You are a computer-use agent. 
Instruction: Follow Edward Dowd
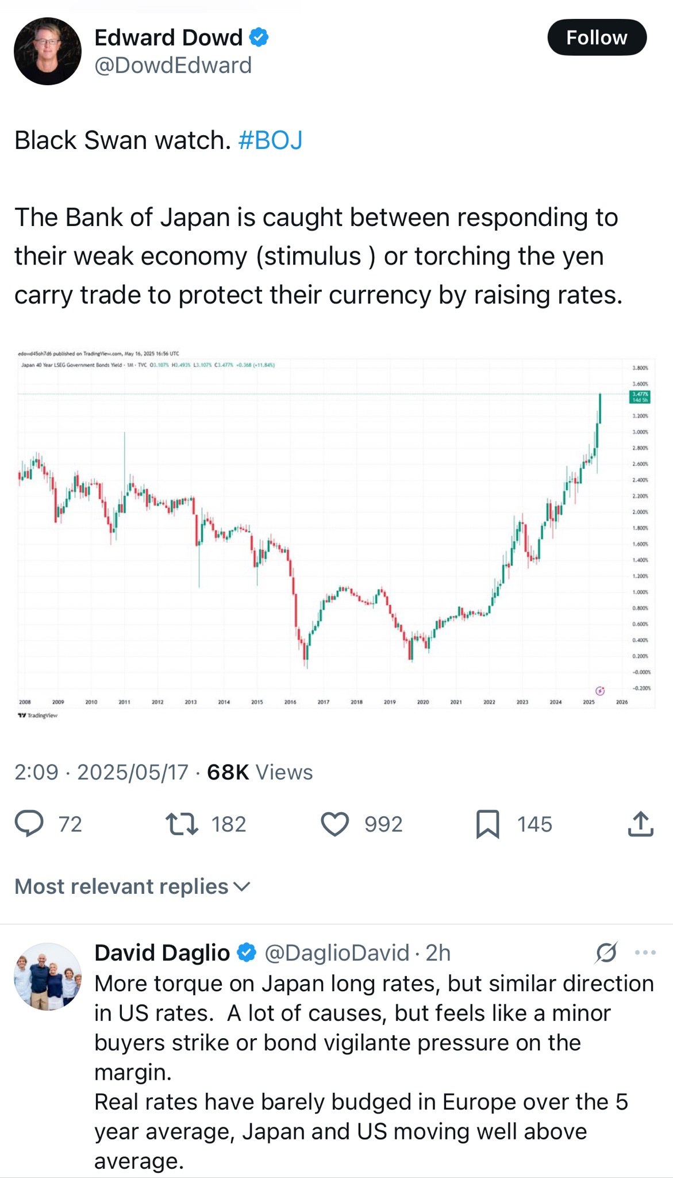pyautogui.click(x=597, y=37)
